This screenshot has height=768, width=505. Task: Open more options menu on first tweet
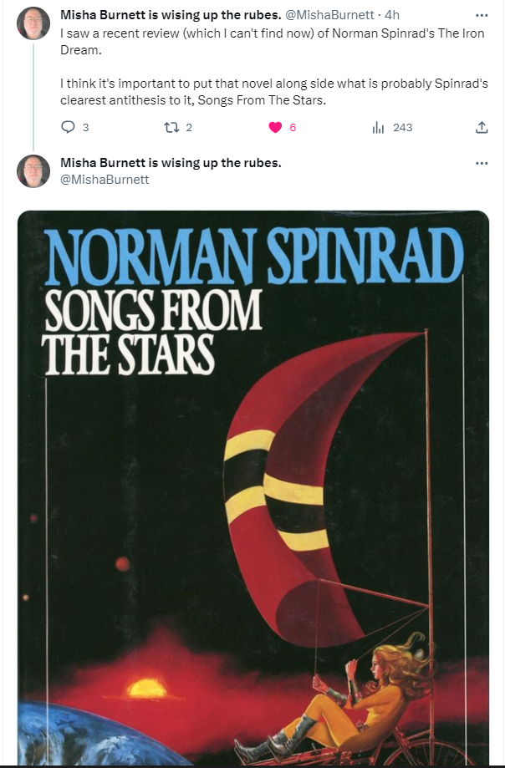tap(482, 15)
